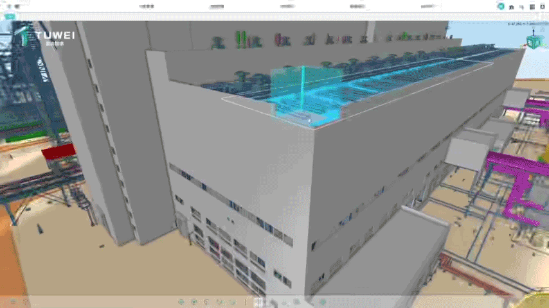Image resolution: width=549 pixels, height=308 pixels.
Task: Click the last green icon on bottom toolbar
Action: point(323,302)
